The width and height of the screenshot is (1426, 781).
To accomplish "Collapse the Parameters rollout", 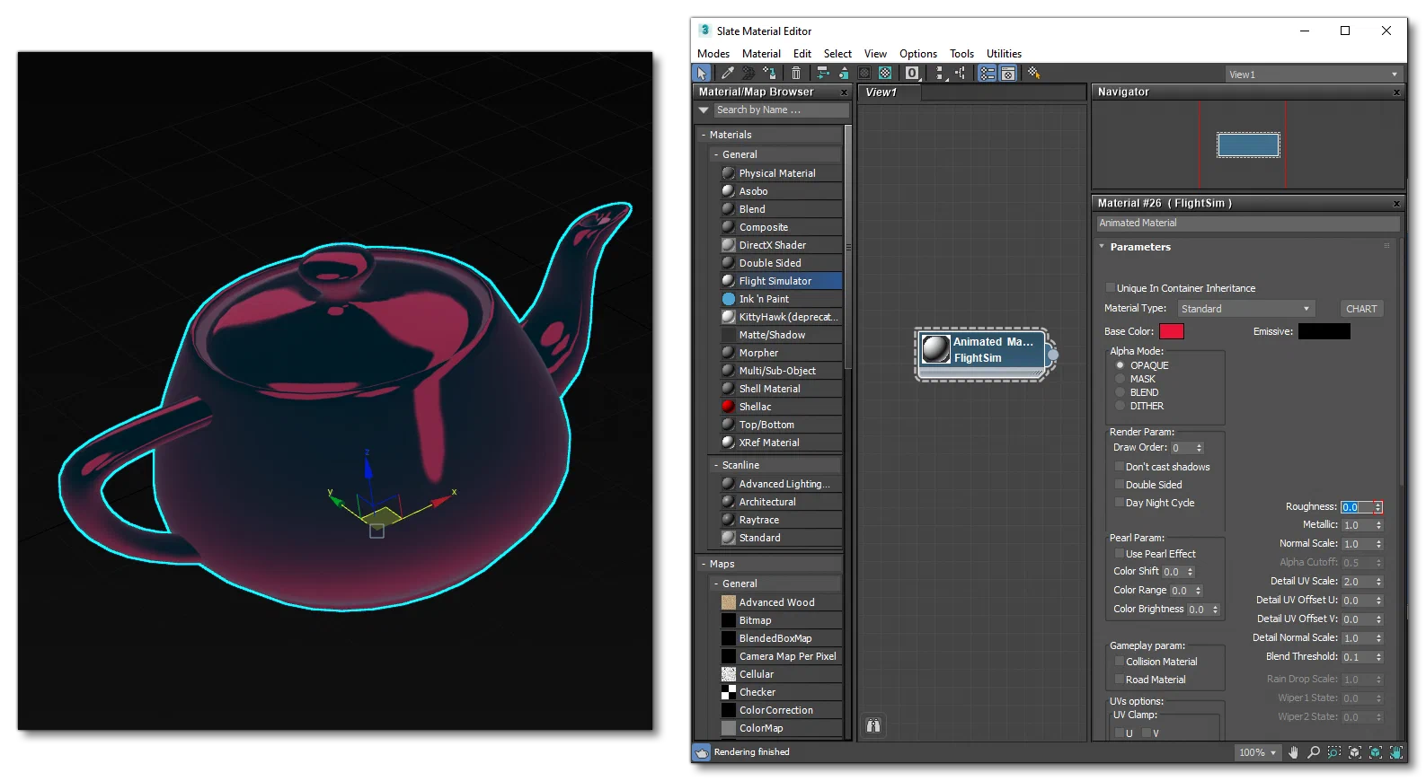I will click(x=1102, y=247).
